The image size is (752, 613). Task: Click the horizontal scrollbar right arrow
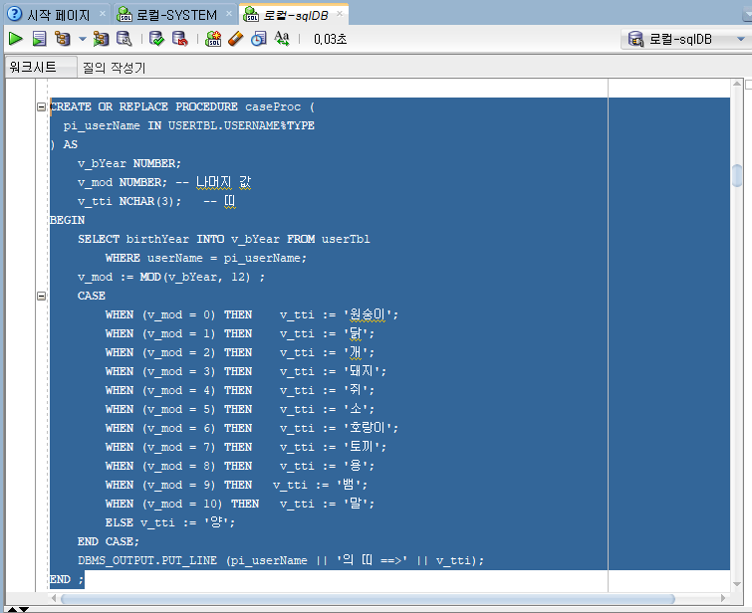coord(723,598)
